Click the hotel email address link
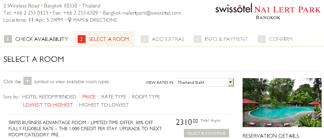Image resolution: width=324 pixels, height=139 pixels. [142, 13]
